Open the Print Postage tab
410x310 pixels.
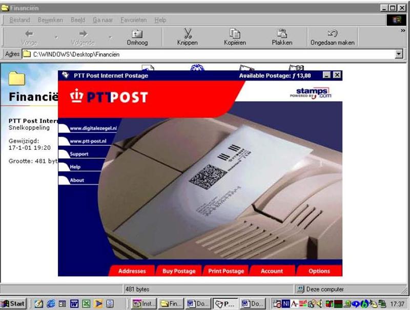(226, 271)
